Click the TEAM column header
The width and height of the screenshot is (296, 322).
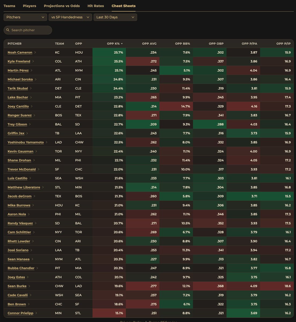point(60,44)
